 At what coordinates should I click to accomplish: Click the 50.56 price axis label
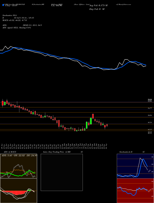point(150,115)
